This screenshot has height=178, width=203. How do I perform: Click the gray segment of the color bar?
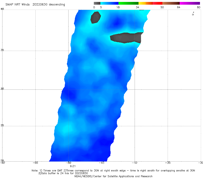[x=97, y=3]
